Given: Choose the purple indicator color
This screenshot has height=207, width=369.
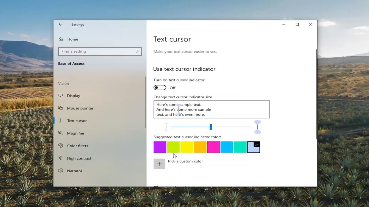Looking at the screenshot, I should coord(160,147).
